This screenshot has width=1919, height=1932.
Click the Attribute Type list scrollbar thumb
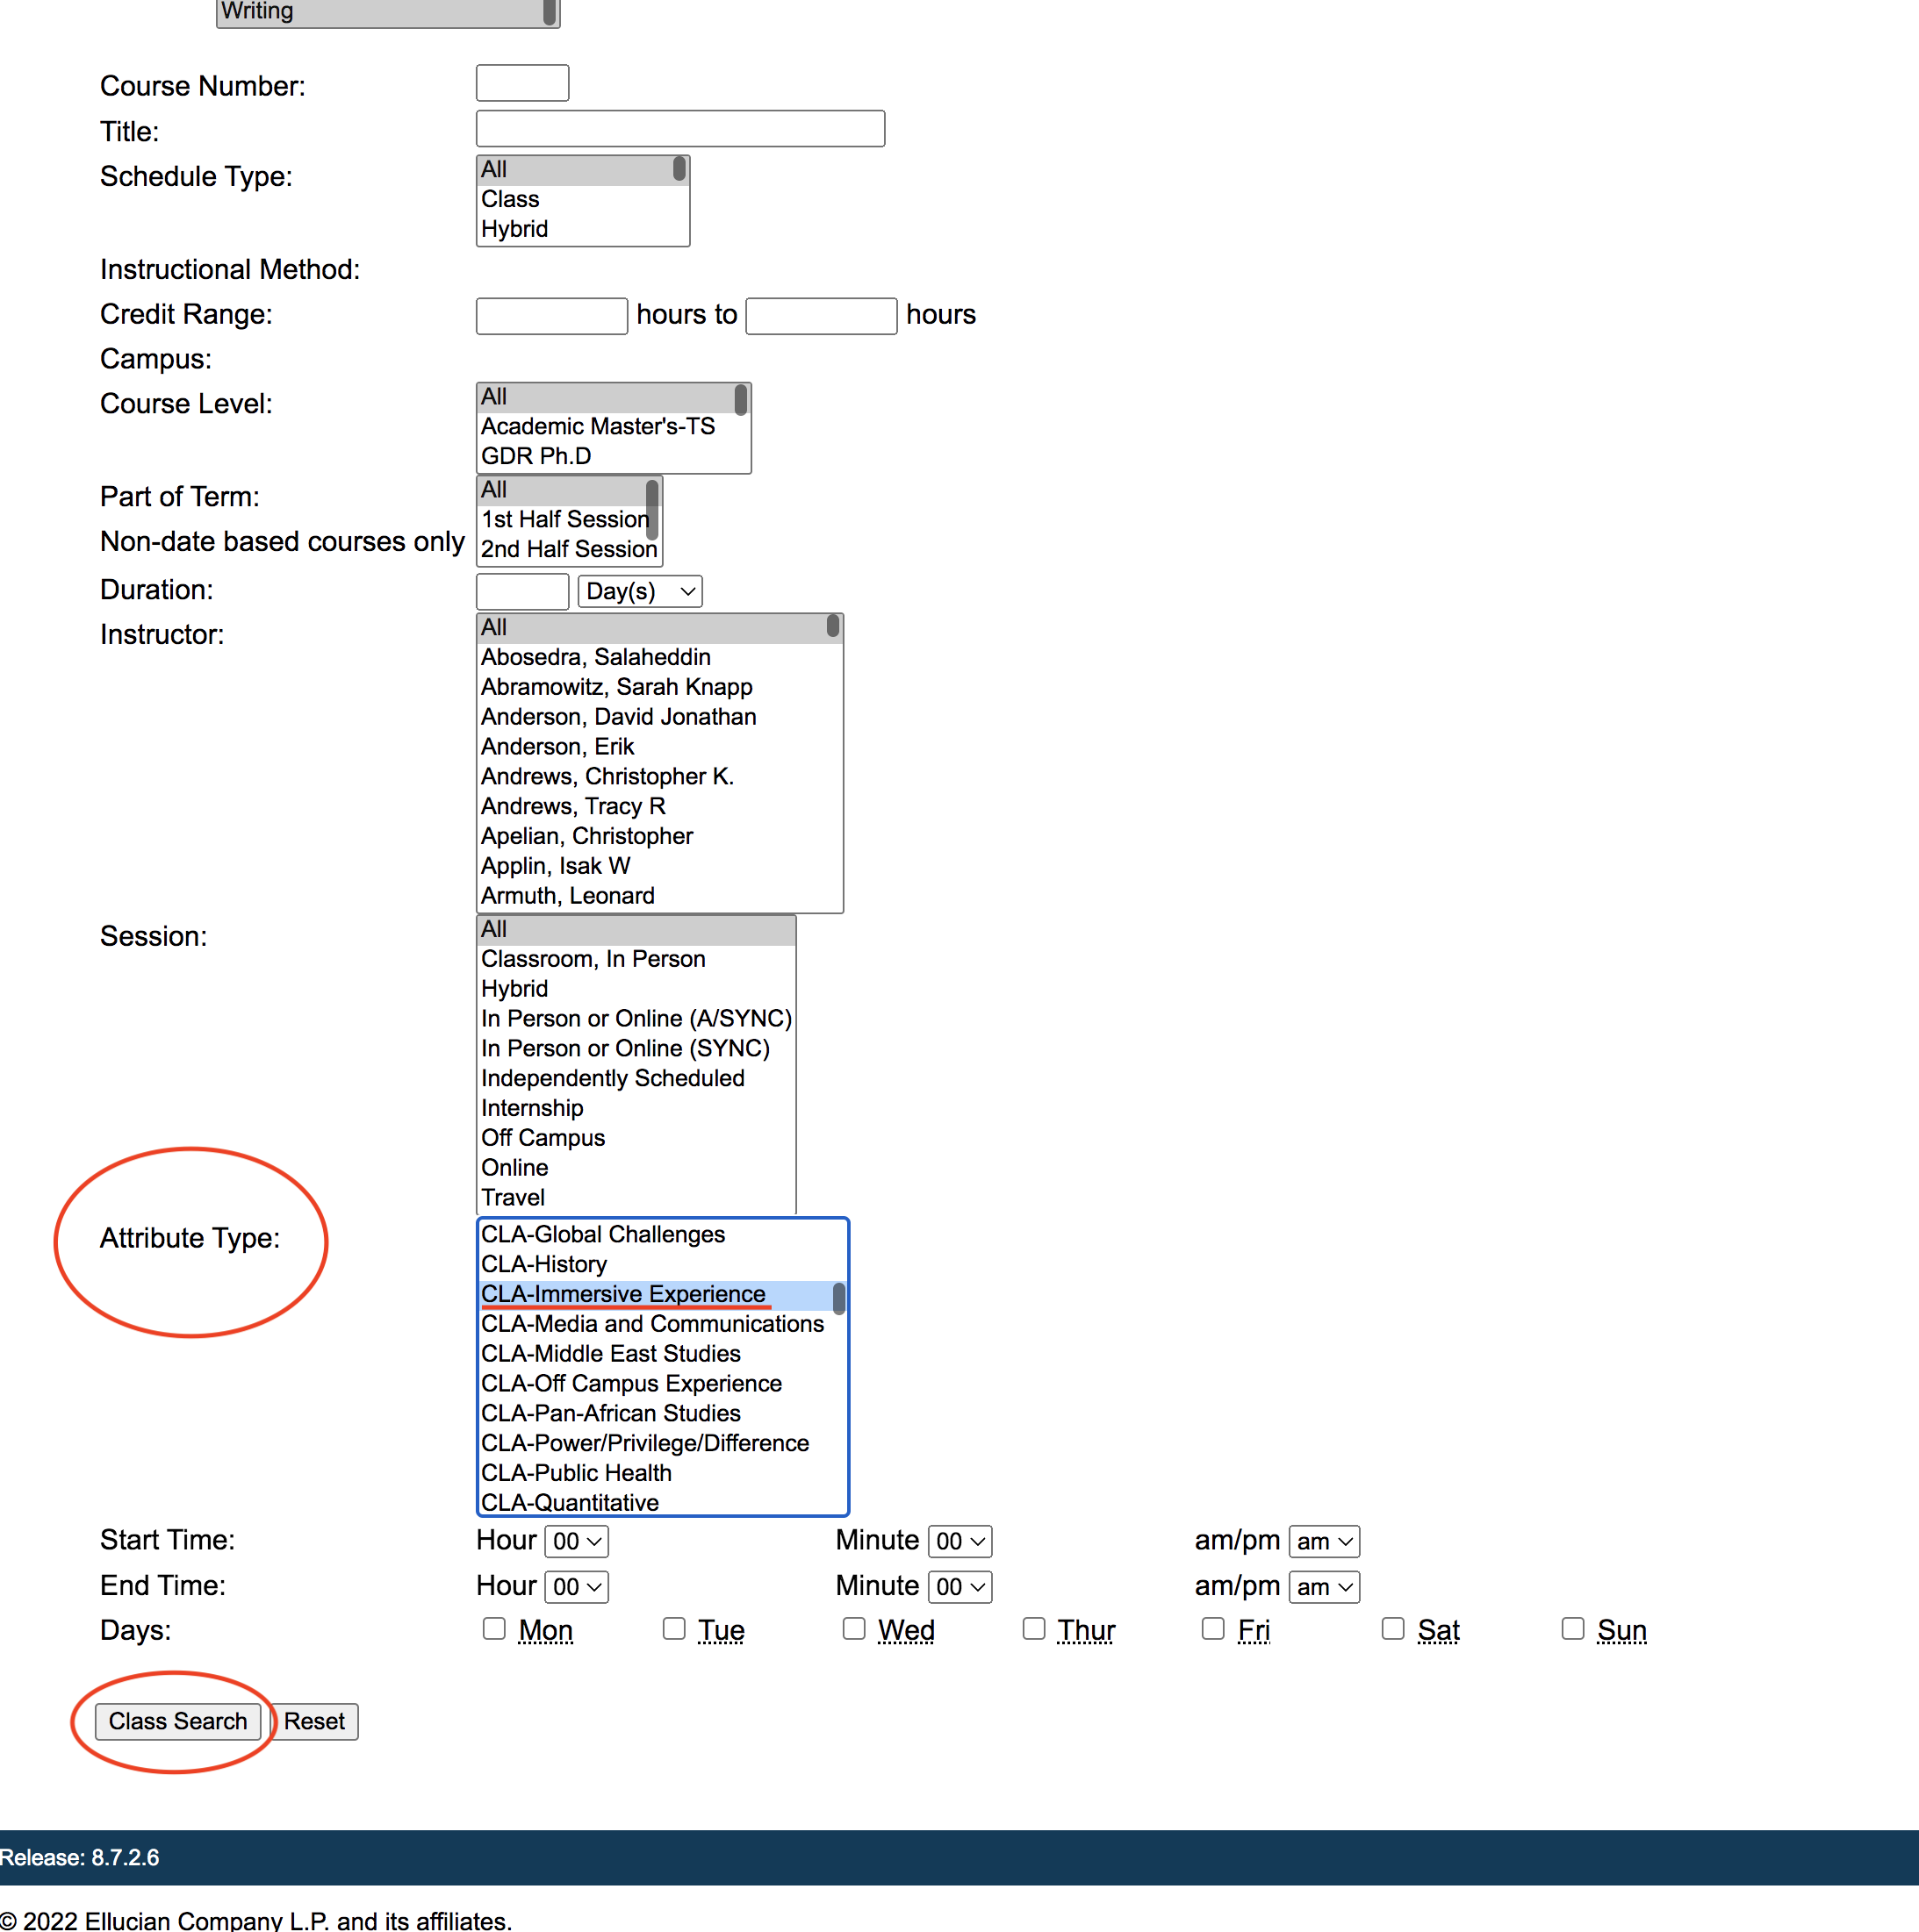(839, 1299)
